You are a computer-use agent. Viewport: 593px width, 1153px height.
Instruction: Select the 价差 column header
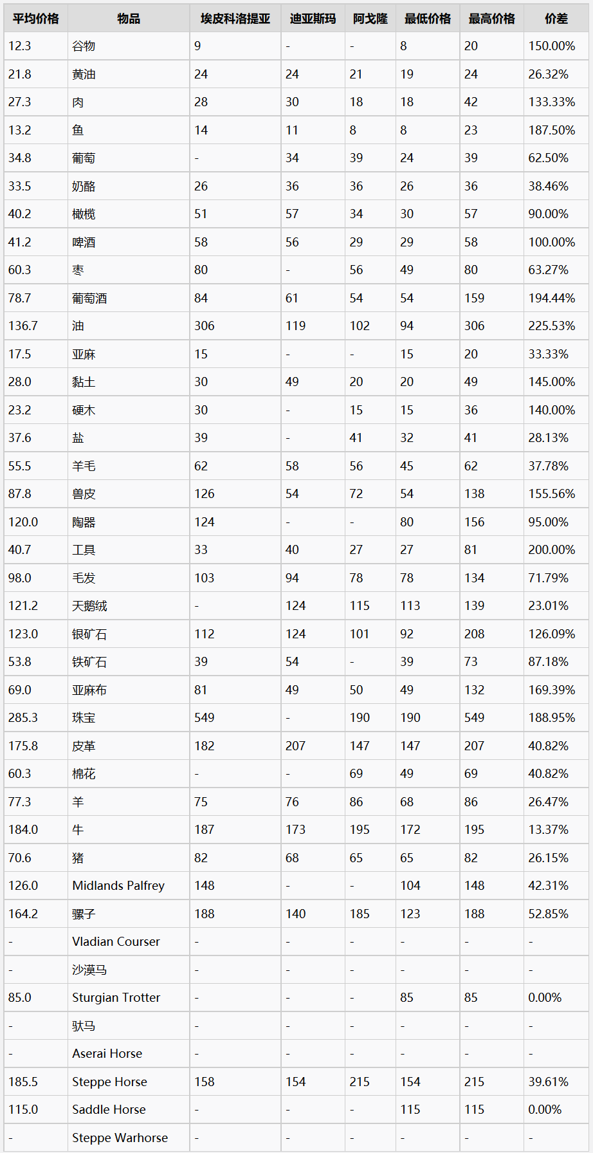point(556,19)
